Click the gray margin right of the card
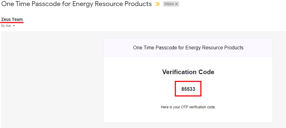The width and height of the screenshot is (286, 128). (279, 79)
